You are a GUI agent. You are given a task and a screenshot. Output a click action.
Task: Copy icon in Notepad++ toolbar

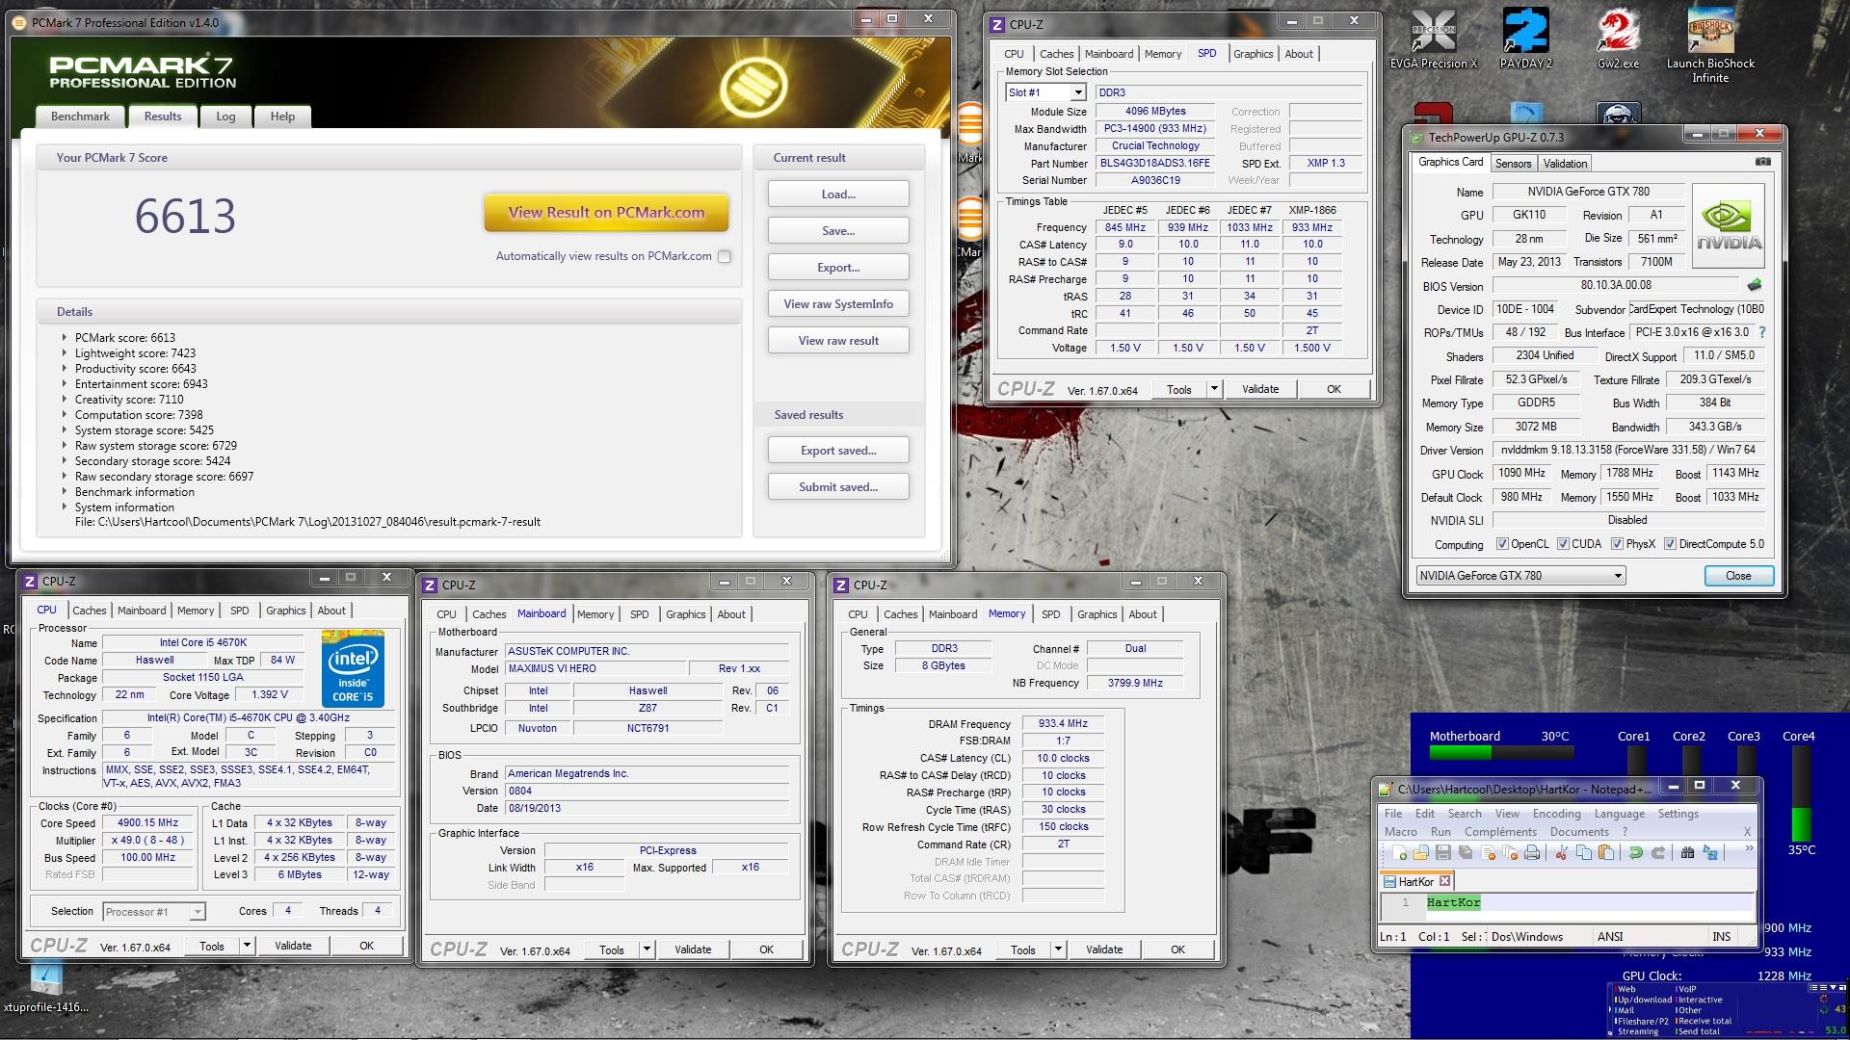pyautogui.click(x=1583, y=852)
